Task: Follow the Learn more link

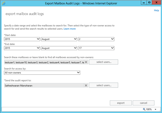Action: [70, 29]
